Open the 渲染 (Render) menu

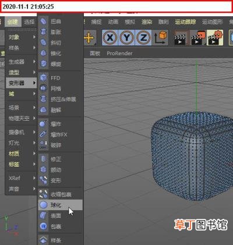click(147, 22)
